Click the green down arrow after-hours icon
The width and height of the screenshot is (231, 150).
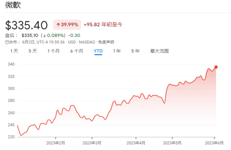coord(45,36)
